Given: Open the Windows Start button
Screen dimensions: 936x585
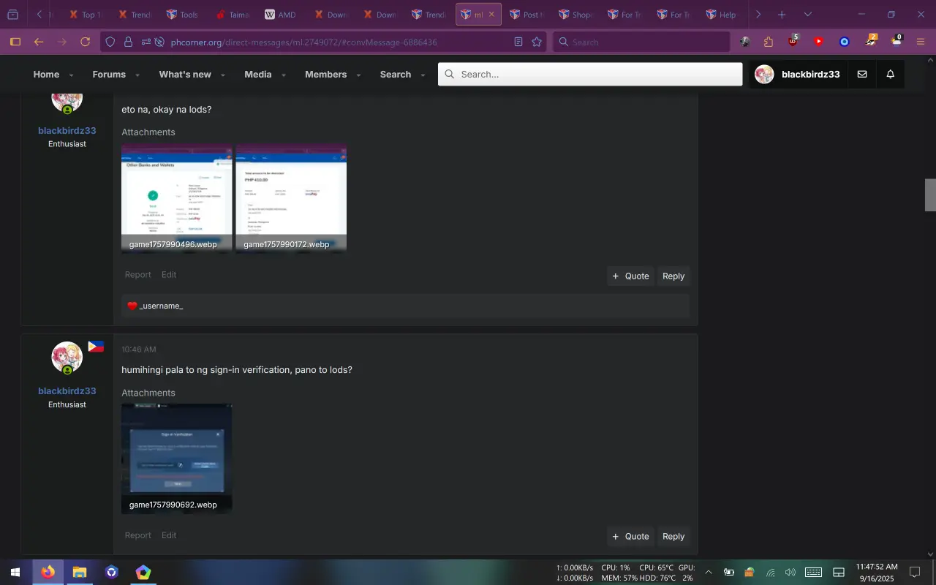Looking at the screenshot, I should click(x=15, y=572).
